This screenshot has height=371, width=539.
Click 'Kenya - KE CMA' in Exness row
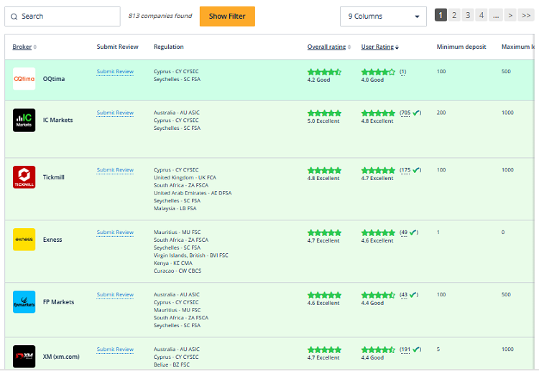173,263
